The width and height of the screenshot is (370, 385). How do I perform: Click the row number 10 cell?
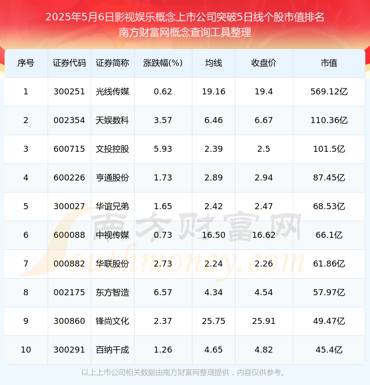pyautogui.click(x=26, y=350)
